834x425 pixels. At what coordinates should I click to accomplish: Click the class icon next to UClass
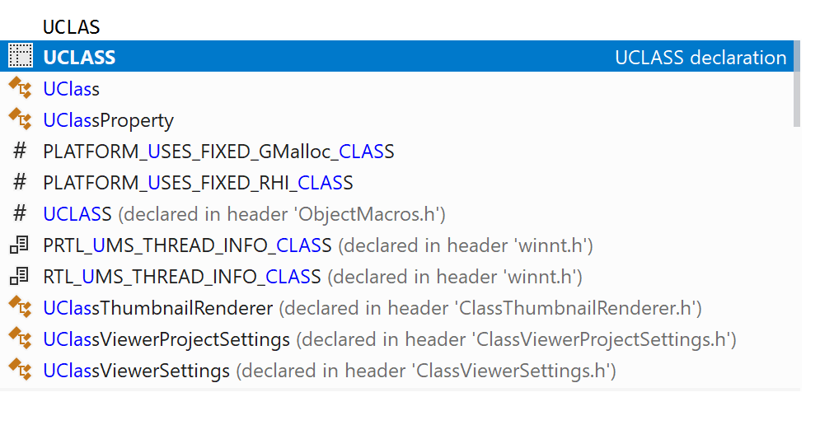[x=21, y=88]
